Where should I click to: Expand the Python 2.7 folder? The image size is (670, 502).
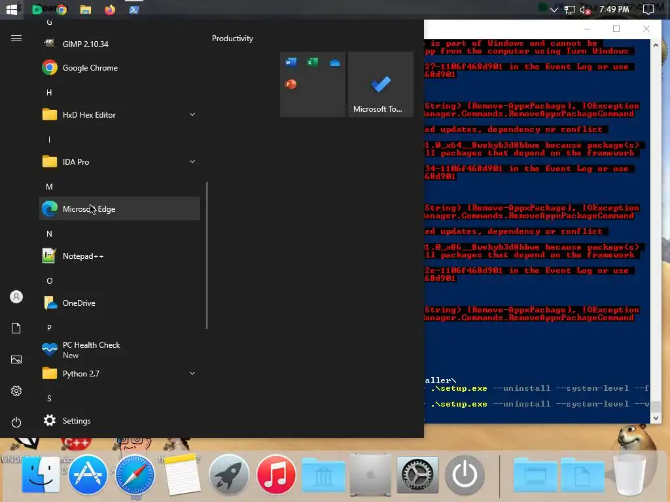pyautogui.click(x=192, y=373)
